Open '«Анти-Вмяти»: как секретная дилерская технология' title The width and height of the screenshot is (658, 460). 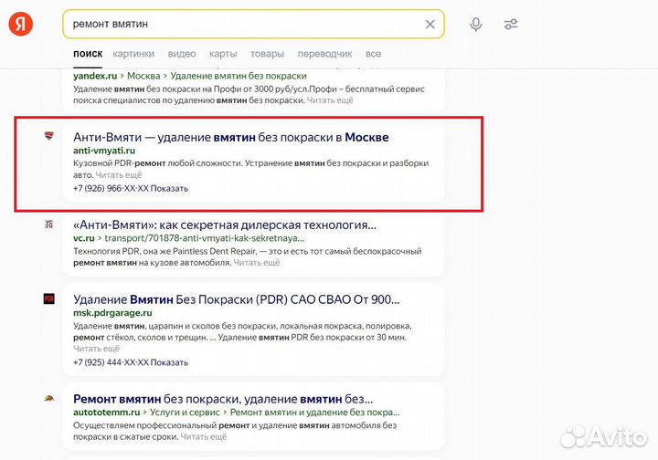(x=225, y=225)
